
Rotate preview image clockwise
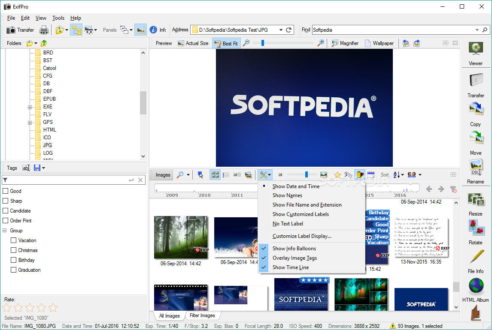[x=417, y=43]
